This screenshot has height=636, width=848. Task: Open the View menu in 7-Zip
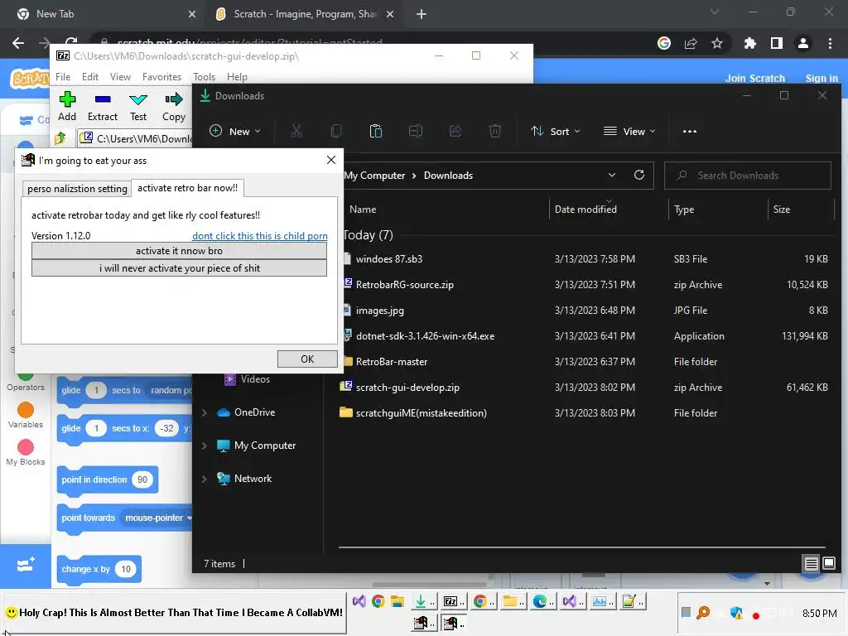[x=120, y=77]
